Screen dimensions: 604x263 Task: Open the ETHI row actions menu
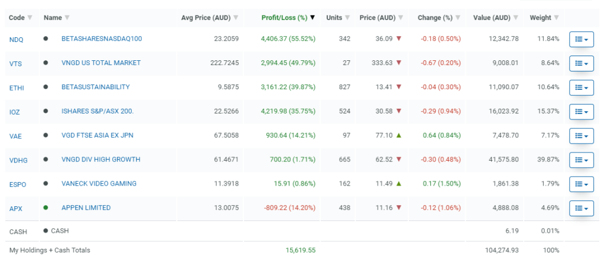pos(582,87)
